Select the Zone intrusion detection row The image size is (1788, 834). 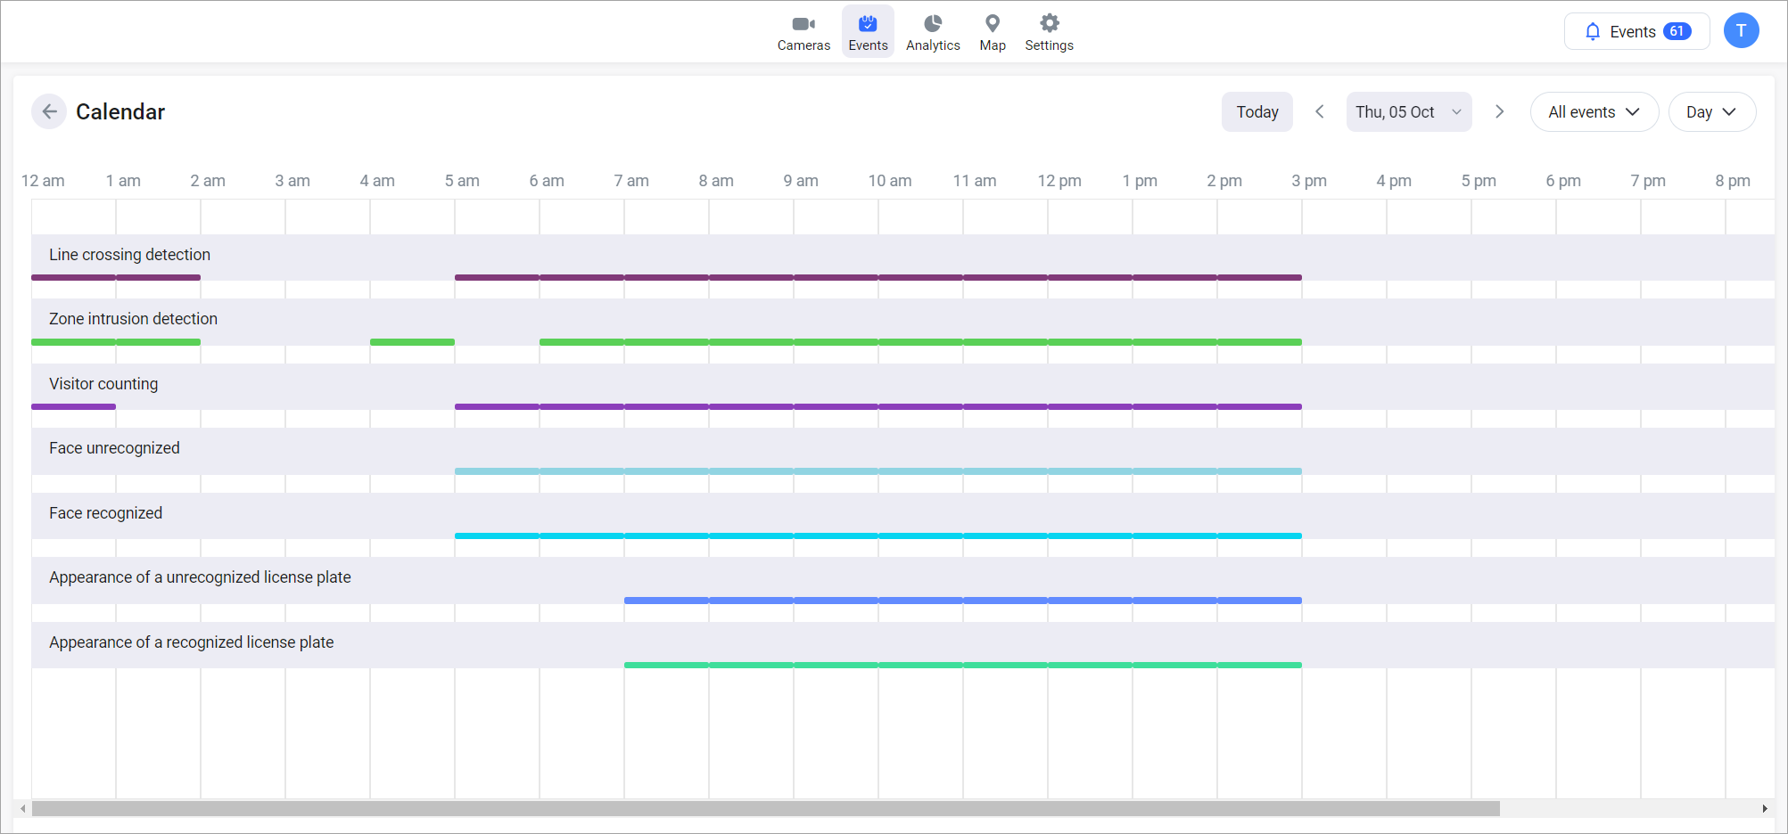point(134,319)
